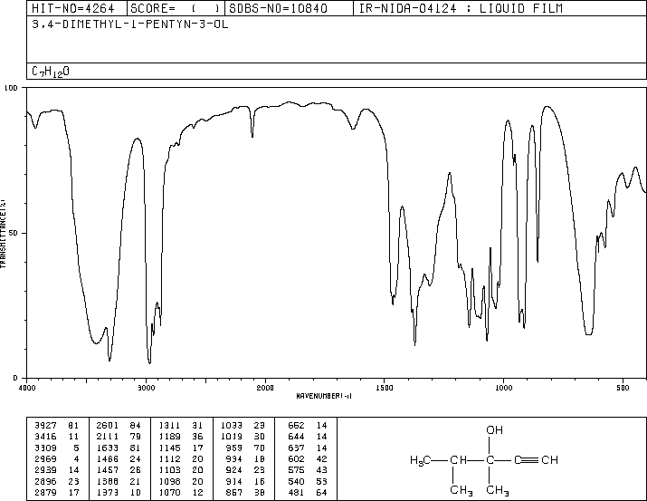The image size is (647, 501).
Task: Click the 2939 peak table entry
Action: tap(57, 470)
